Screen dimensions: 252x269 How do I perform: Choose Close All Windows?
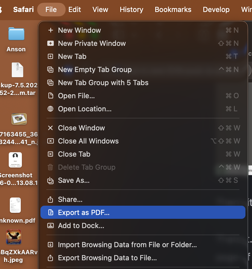tap(143, 141)
